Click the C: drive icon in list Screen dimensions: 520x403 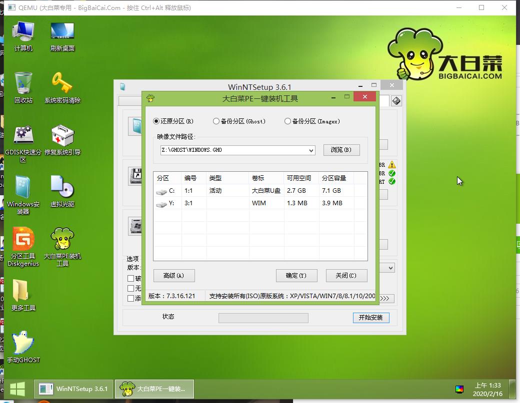[161, 192]
